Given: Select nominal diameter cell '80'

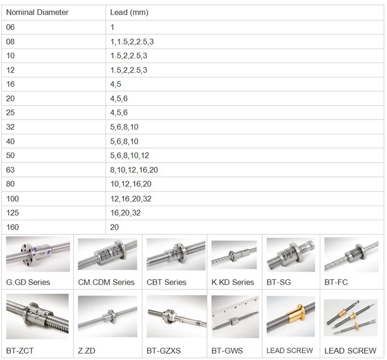Looking at the screenshot, I should tap(54, 184).
